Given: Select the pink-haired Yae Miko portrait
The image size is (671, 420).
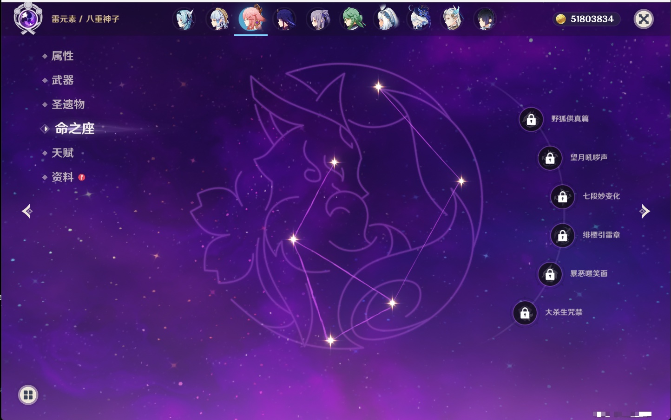Looking at the screenshot, I should pos(251,19).
